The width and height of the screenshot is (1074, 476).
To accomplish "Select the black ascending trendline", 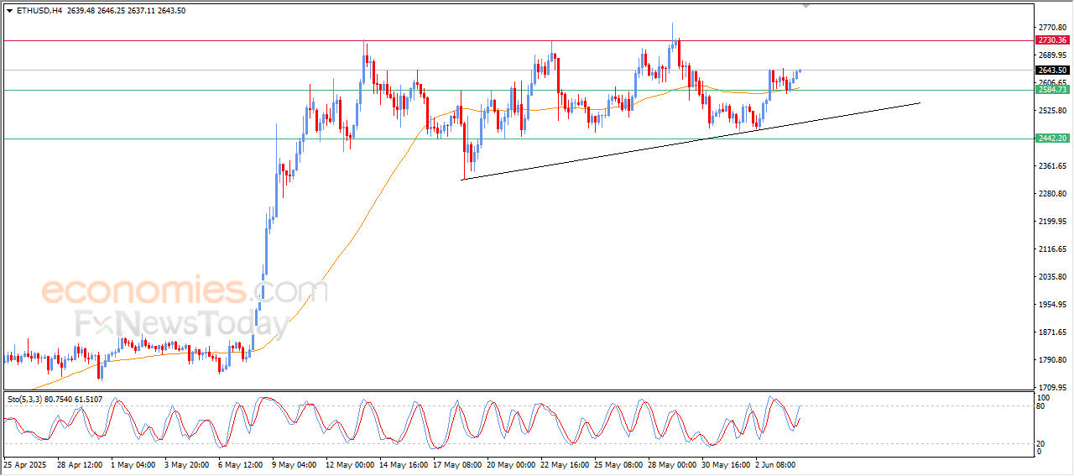I will tap(691, 141).
